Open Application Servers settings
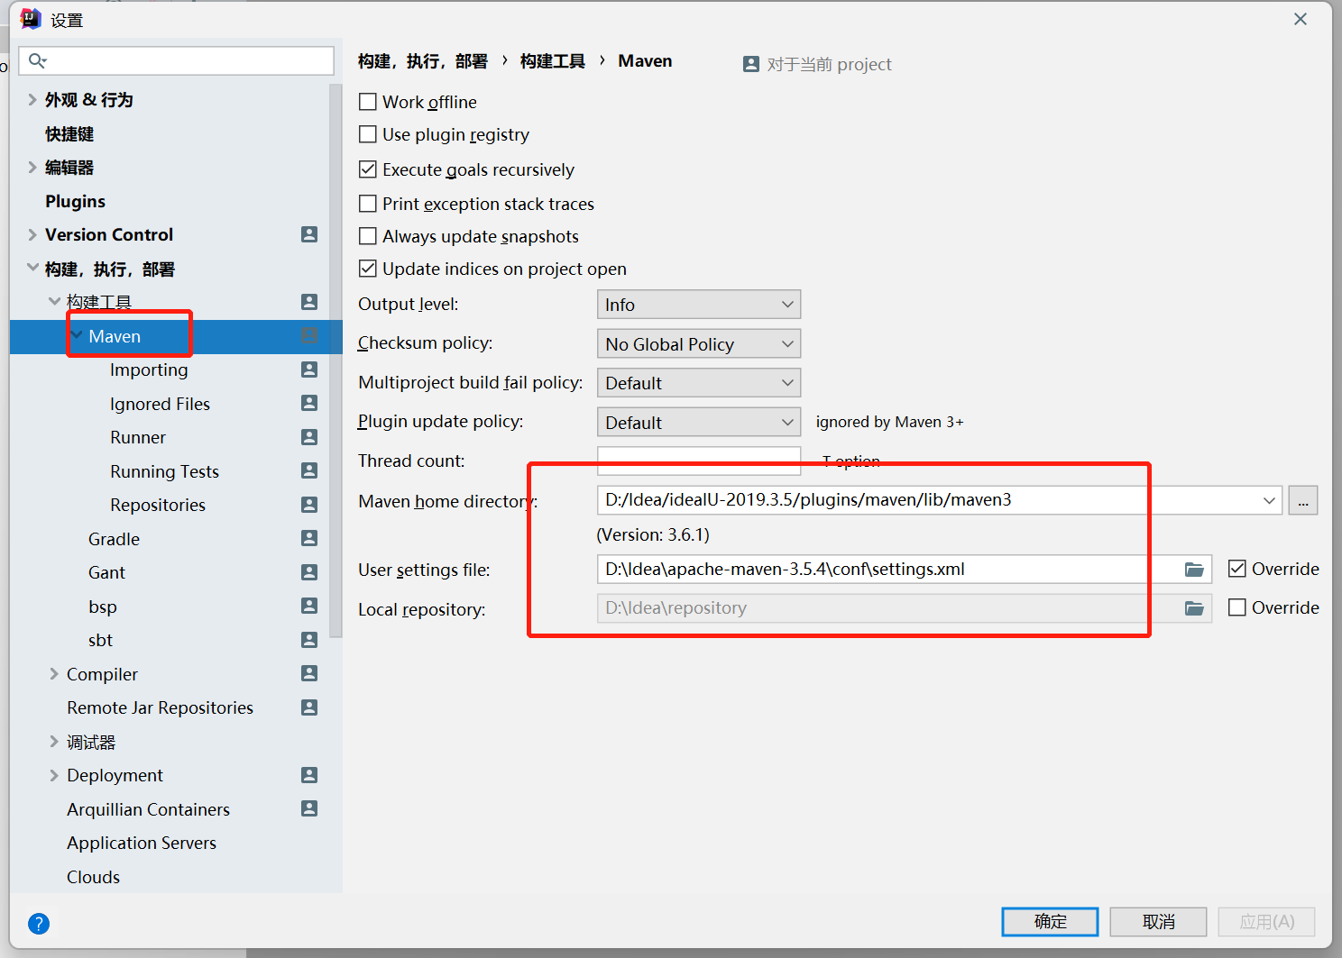The height and width of the screenshot is (958, 1342). (x=142, y=843)
